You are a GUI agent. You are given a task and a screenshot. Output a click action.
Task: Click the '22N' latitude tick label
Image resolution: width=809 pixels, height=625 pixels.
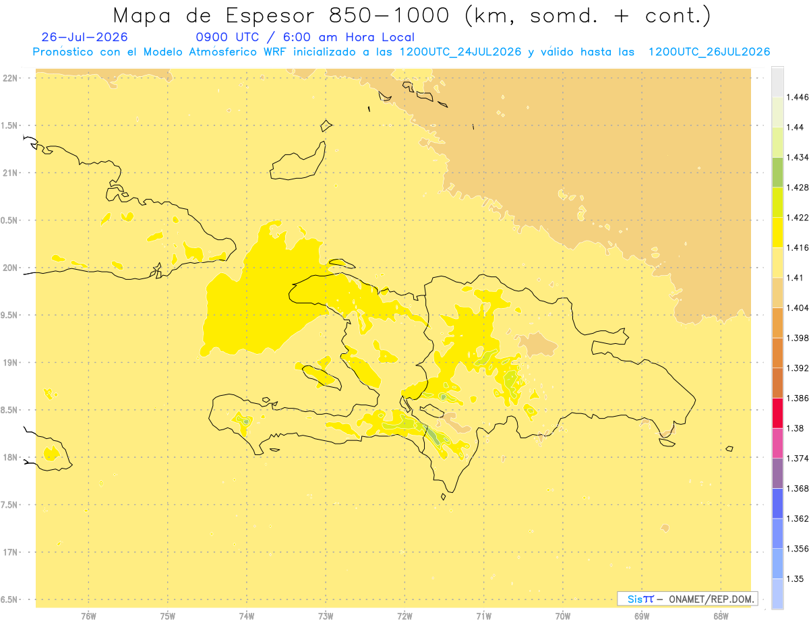(x=11, y=78)
